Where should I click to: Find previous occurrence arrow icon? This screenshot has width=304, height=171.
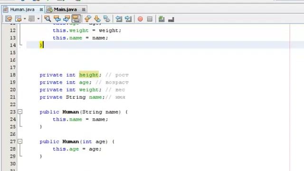tap(57, 19)
